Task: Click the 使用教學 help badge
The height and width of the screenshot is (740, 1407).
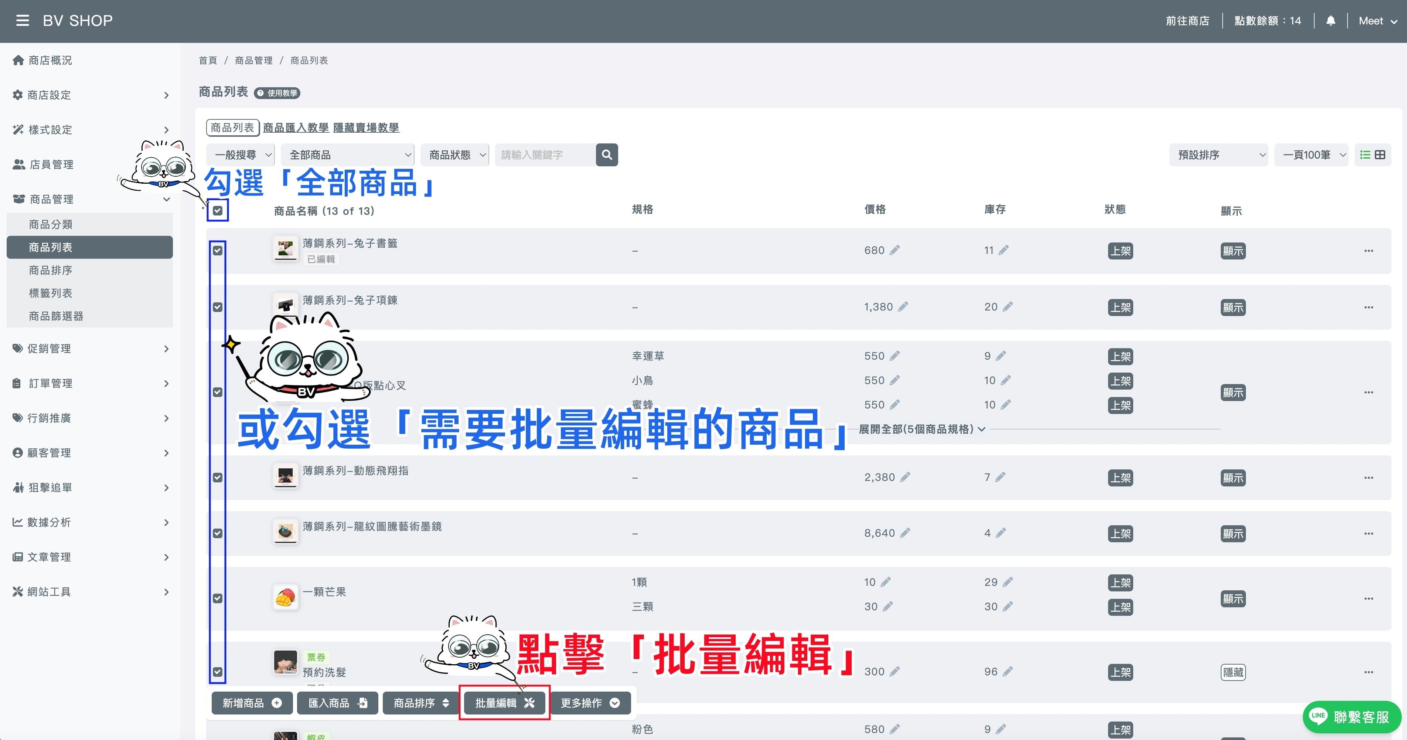Action: pos(277,93)
